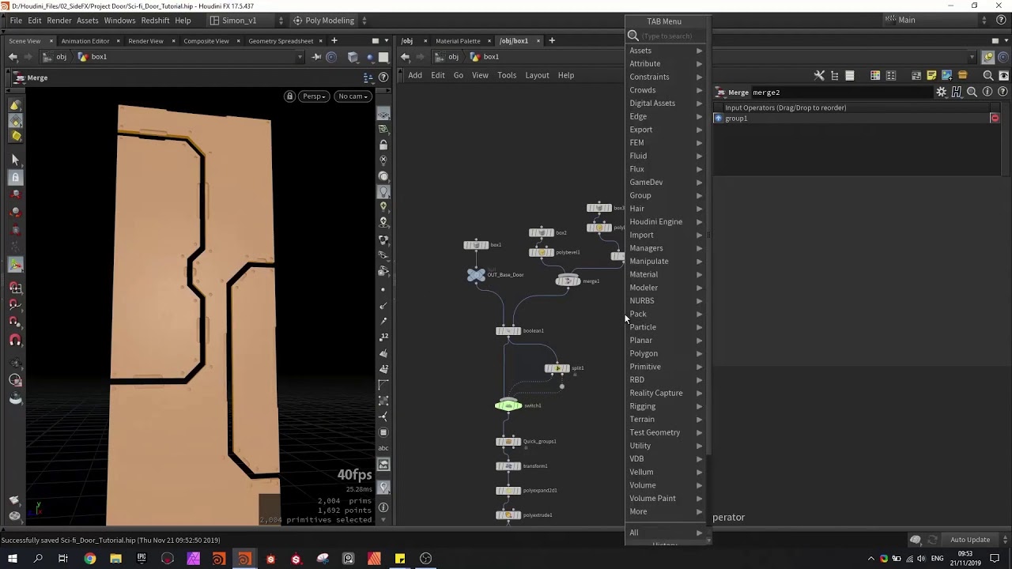Select the Quick_groups1 node
This screenshot has height=569, width=1012.
(x=508, y=442)
